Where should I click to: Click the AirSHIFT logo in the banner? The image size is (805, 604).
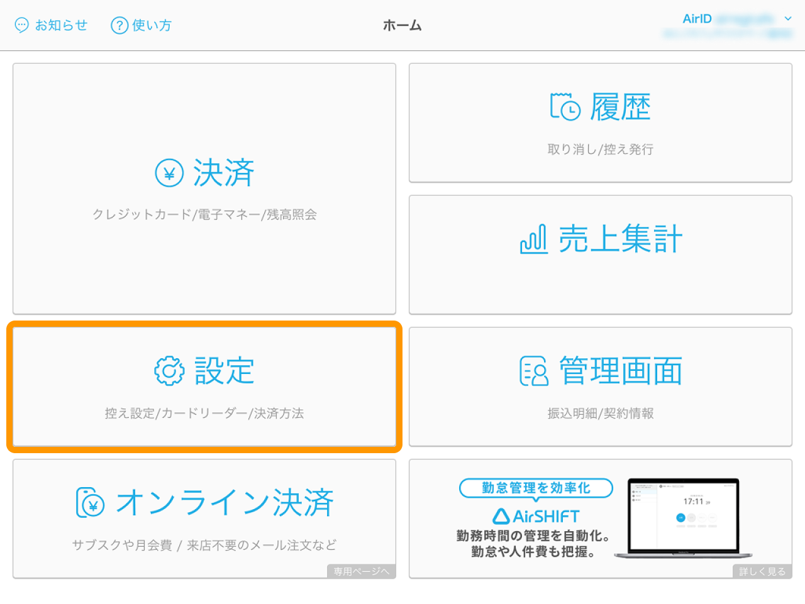[x=536, y=517]
